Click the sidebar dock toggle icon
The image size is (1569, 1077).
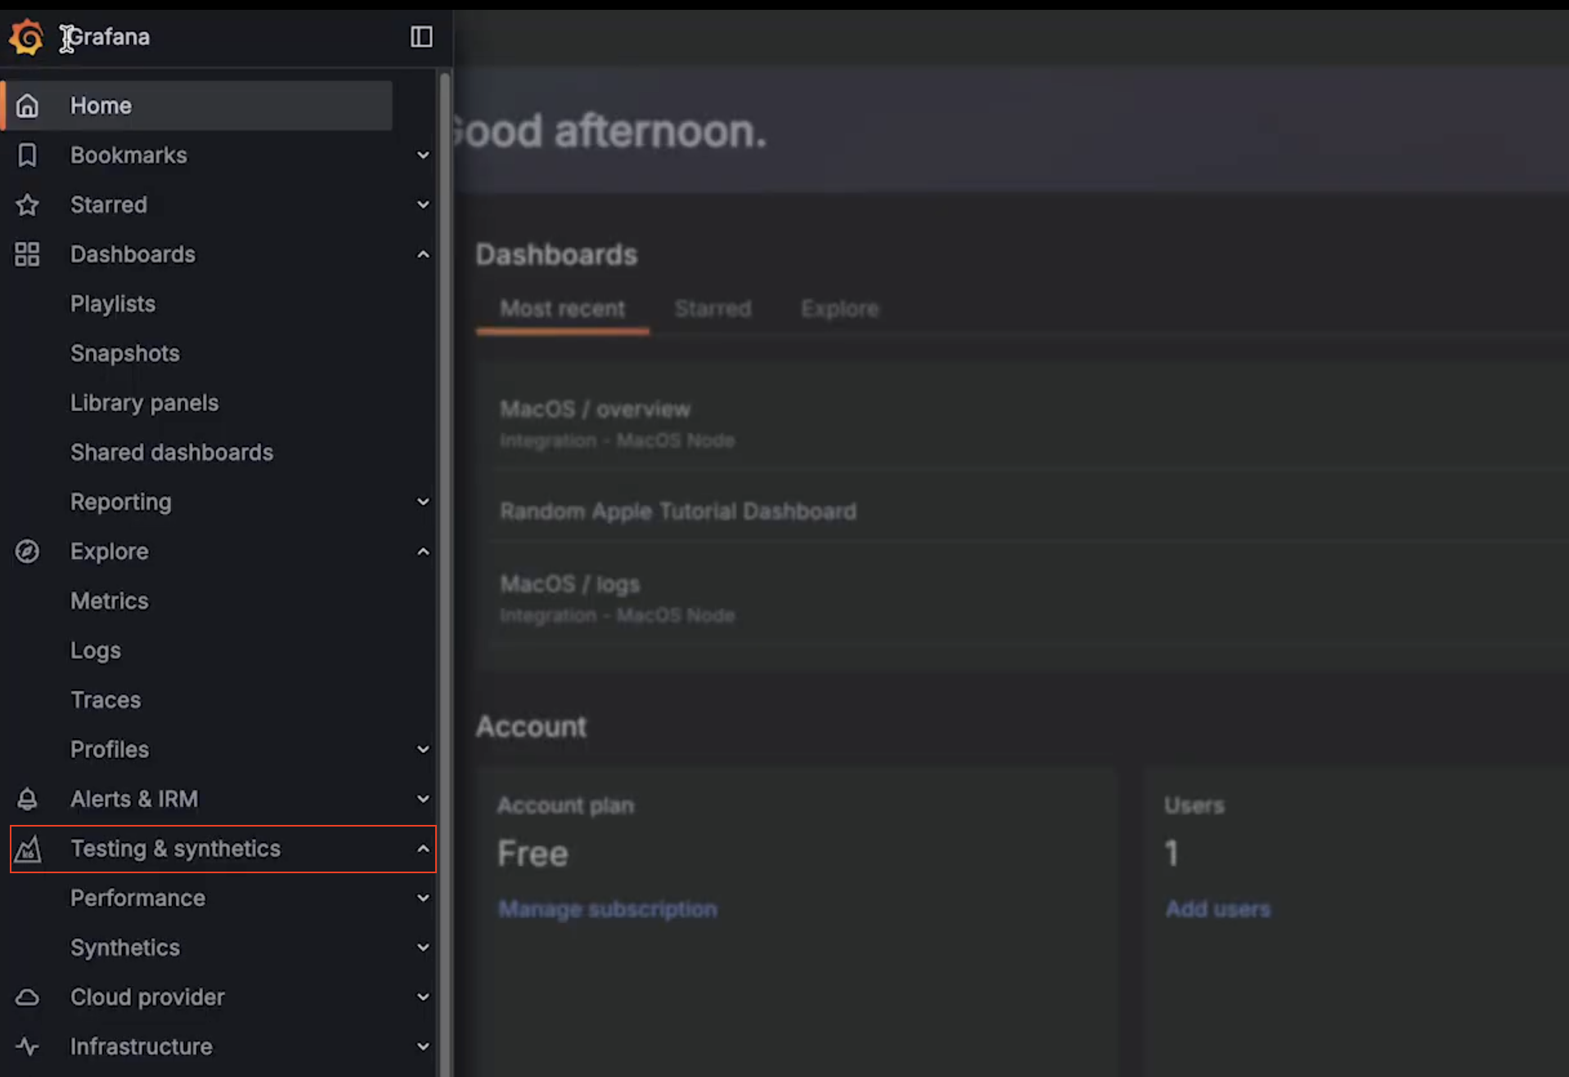click(420, 37)
